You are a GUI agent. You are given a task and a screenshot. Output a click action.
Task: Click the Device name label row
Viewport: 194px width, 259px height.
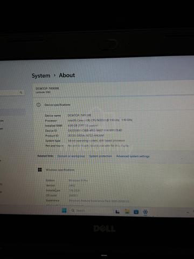53,115
